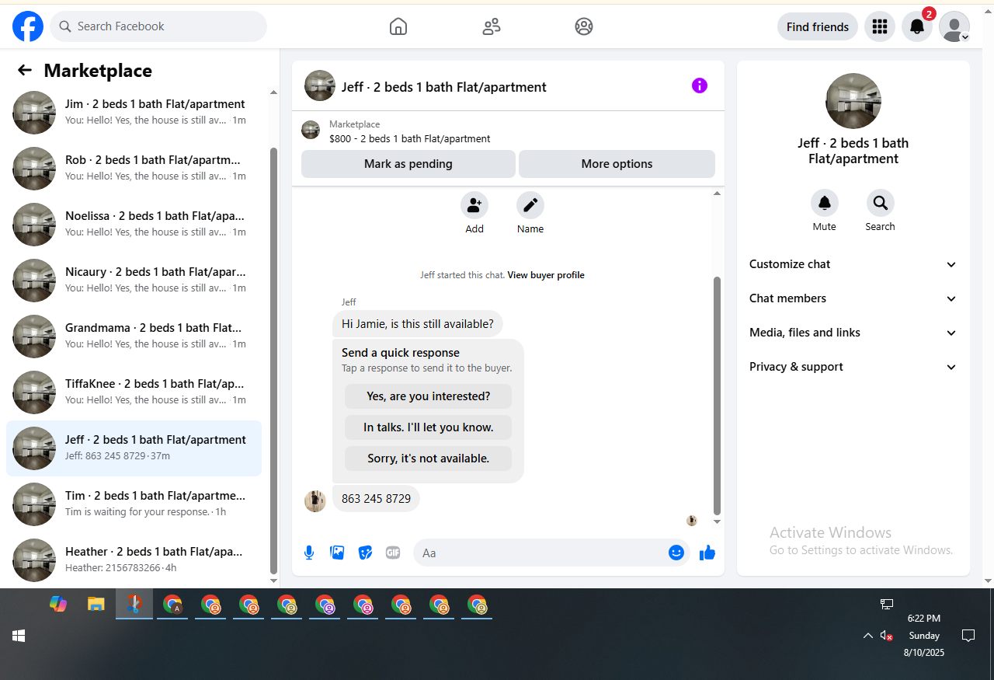Expand the Customize chat section
Viewport: 994px width, 680px height.
853,264
